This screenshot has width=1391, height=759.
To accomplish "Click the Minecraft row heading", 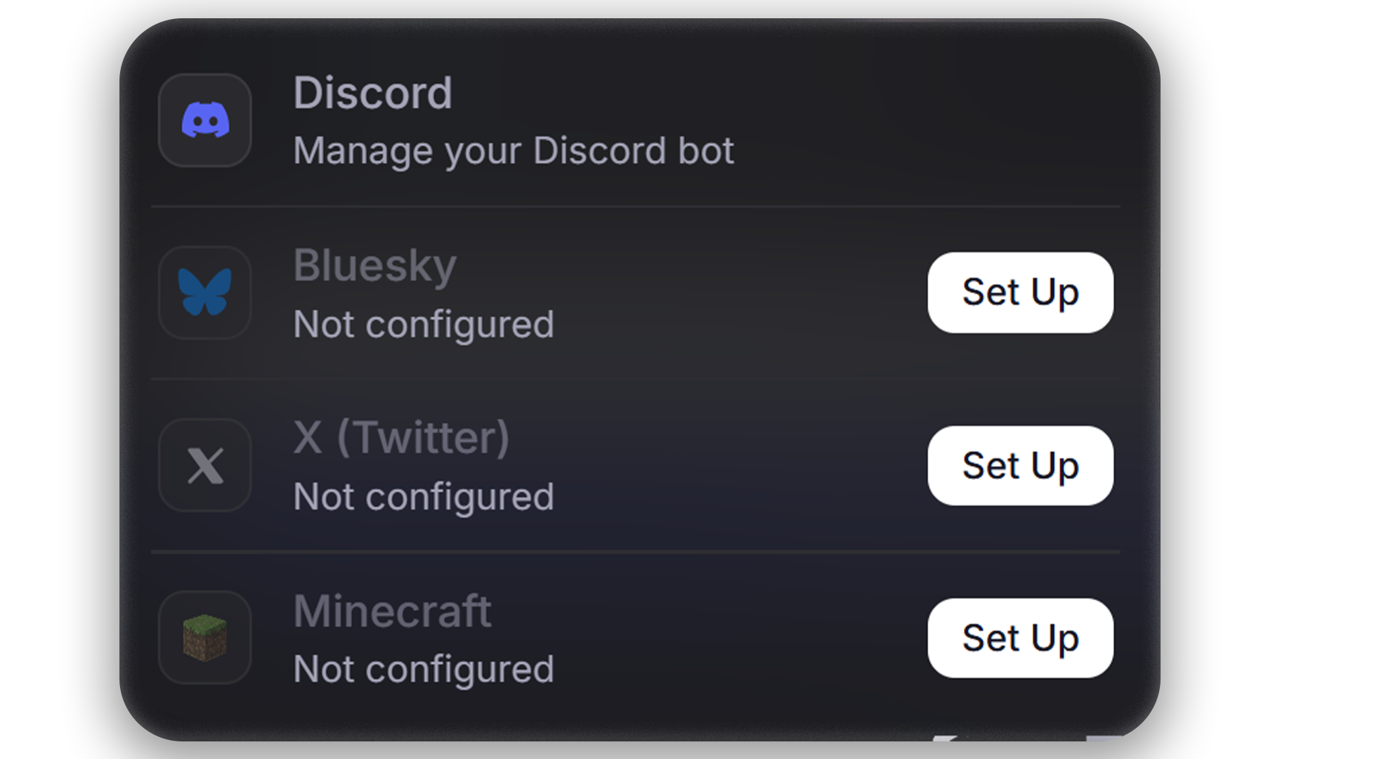I will tap(392, 611).
